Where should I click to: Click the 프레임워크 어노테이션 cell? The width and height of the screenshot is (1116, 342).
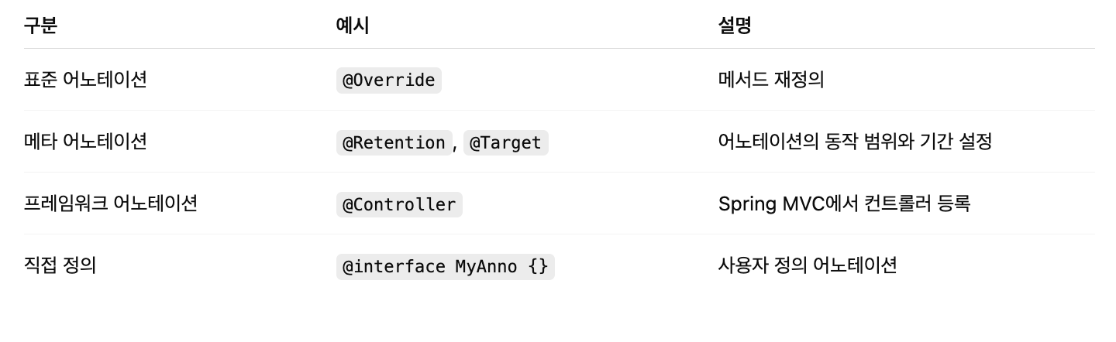pyautogui.click(x=111, y=203)
